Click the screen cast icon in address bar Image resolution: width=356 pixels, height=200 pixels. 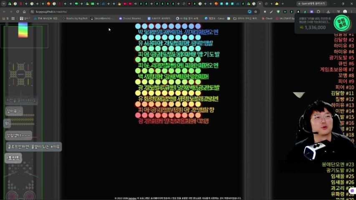pos(250,12)
